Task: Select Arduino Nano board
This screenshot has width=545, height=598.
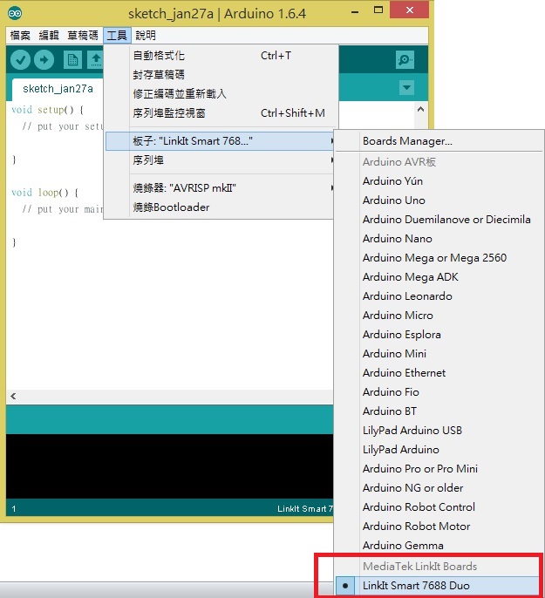Action: 439,239
